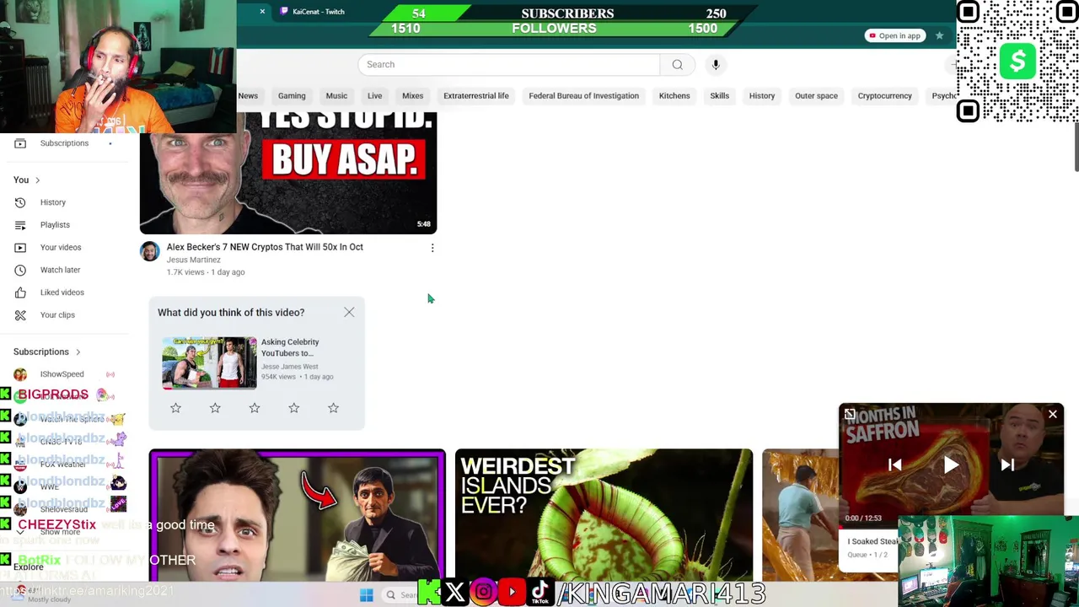The width and height of the screenshot is (1079, 607).
Task: Click the Open in app button
Action: click(894, 35)
